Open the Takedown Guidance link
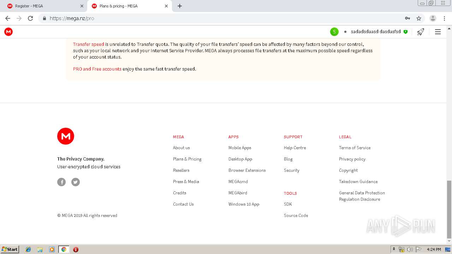 click(358, 182)
